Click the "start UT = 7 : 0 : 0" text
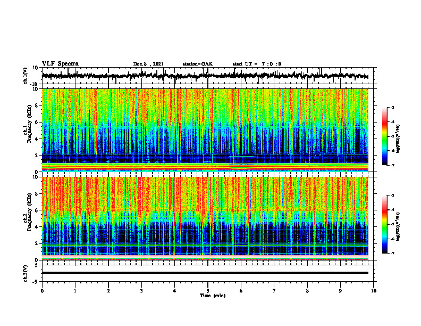421x326 pixels. [x=257, y=64]
